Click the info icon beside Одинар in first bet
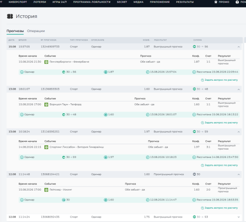This screenshot has width=246, height=222. 22,72
